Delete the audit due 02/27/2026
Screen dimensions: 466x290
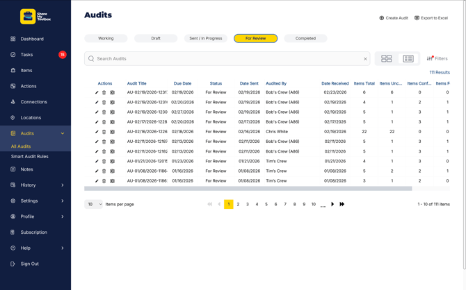(x=104, y=112)
